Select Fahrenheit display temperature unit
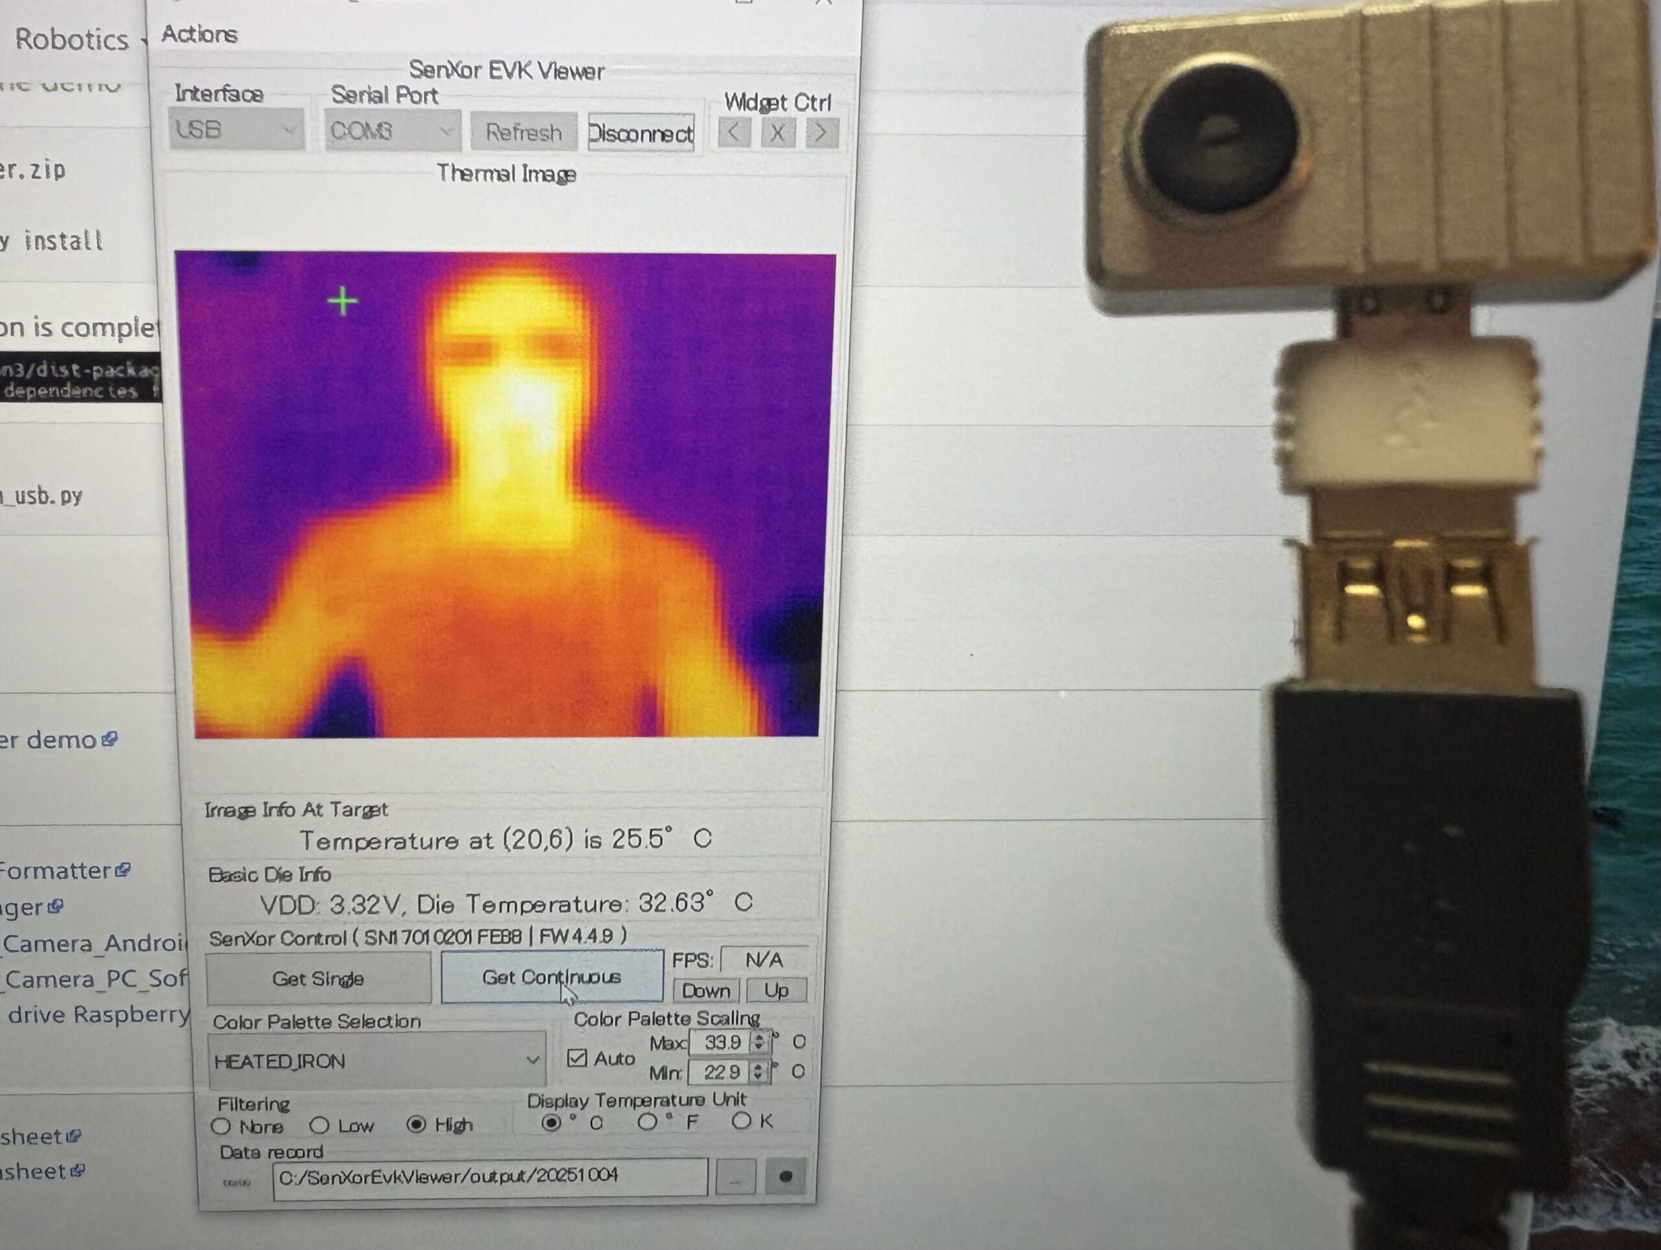The height and width of the screenshot is (1250, 1661). click(648, 1122)
